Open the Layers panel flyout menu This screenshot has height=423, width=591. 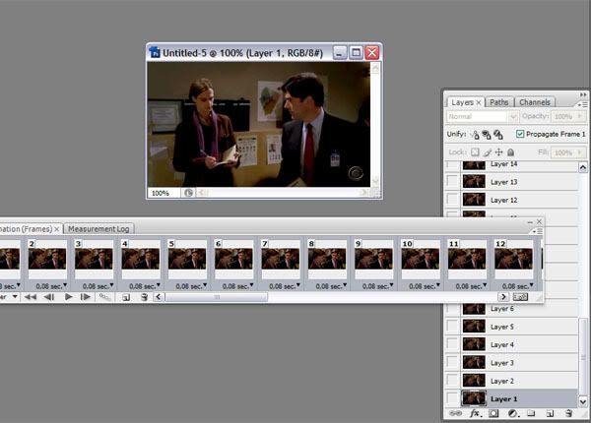582,104
